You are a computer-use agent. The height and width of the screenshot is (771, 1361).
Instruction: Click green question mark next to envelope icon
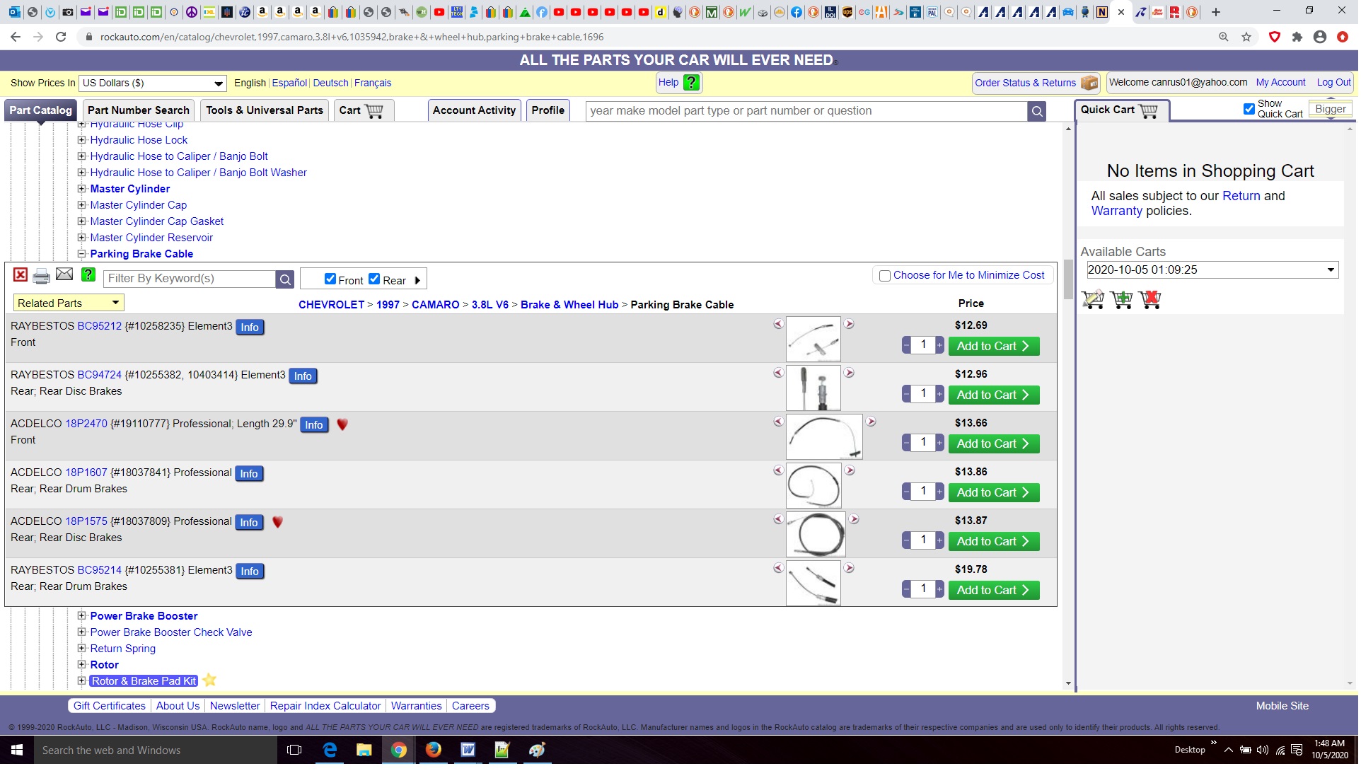[x=88, y=276]
